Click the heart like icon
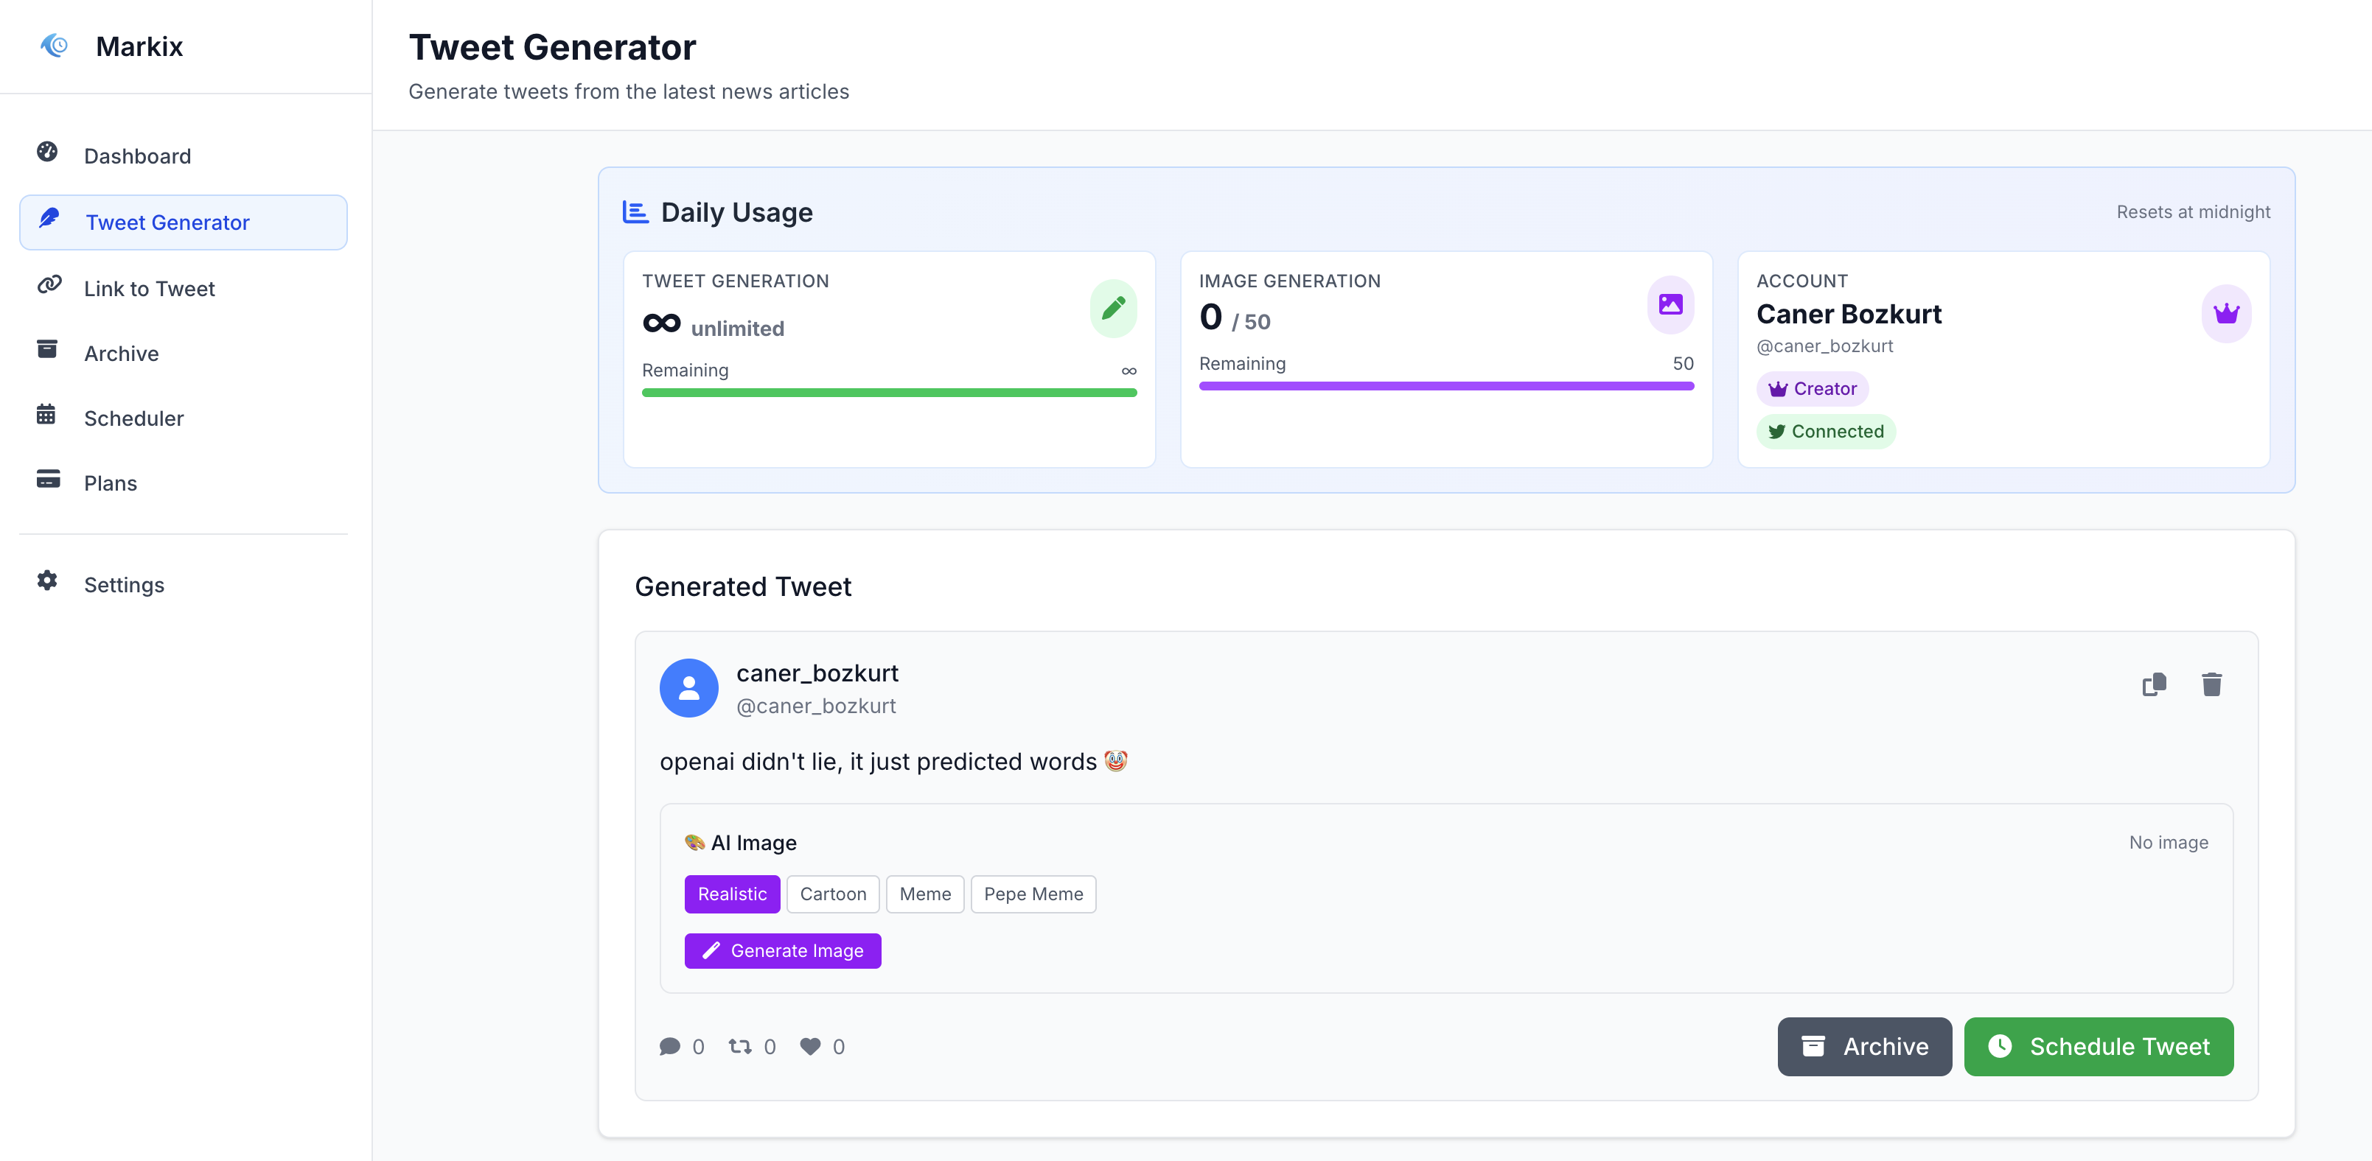The width and height of the screenshot is (2372, 1161). (810, 1046)
